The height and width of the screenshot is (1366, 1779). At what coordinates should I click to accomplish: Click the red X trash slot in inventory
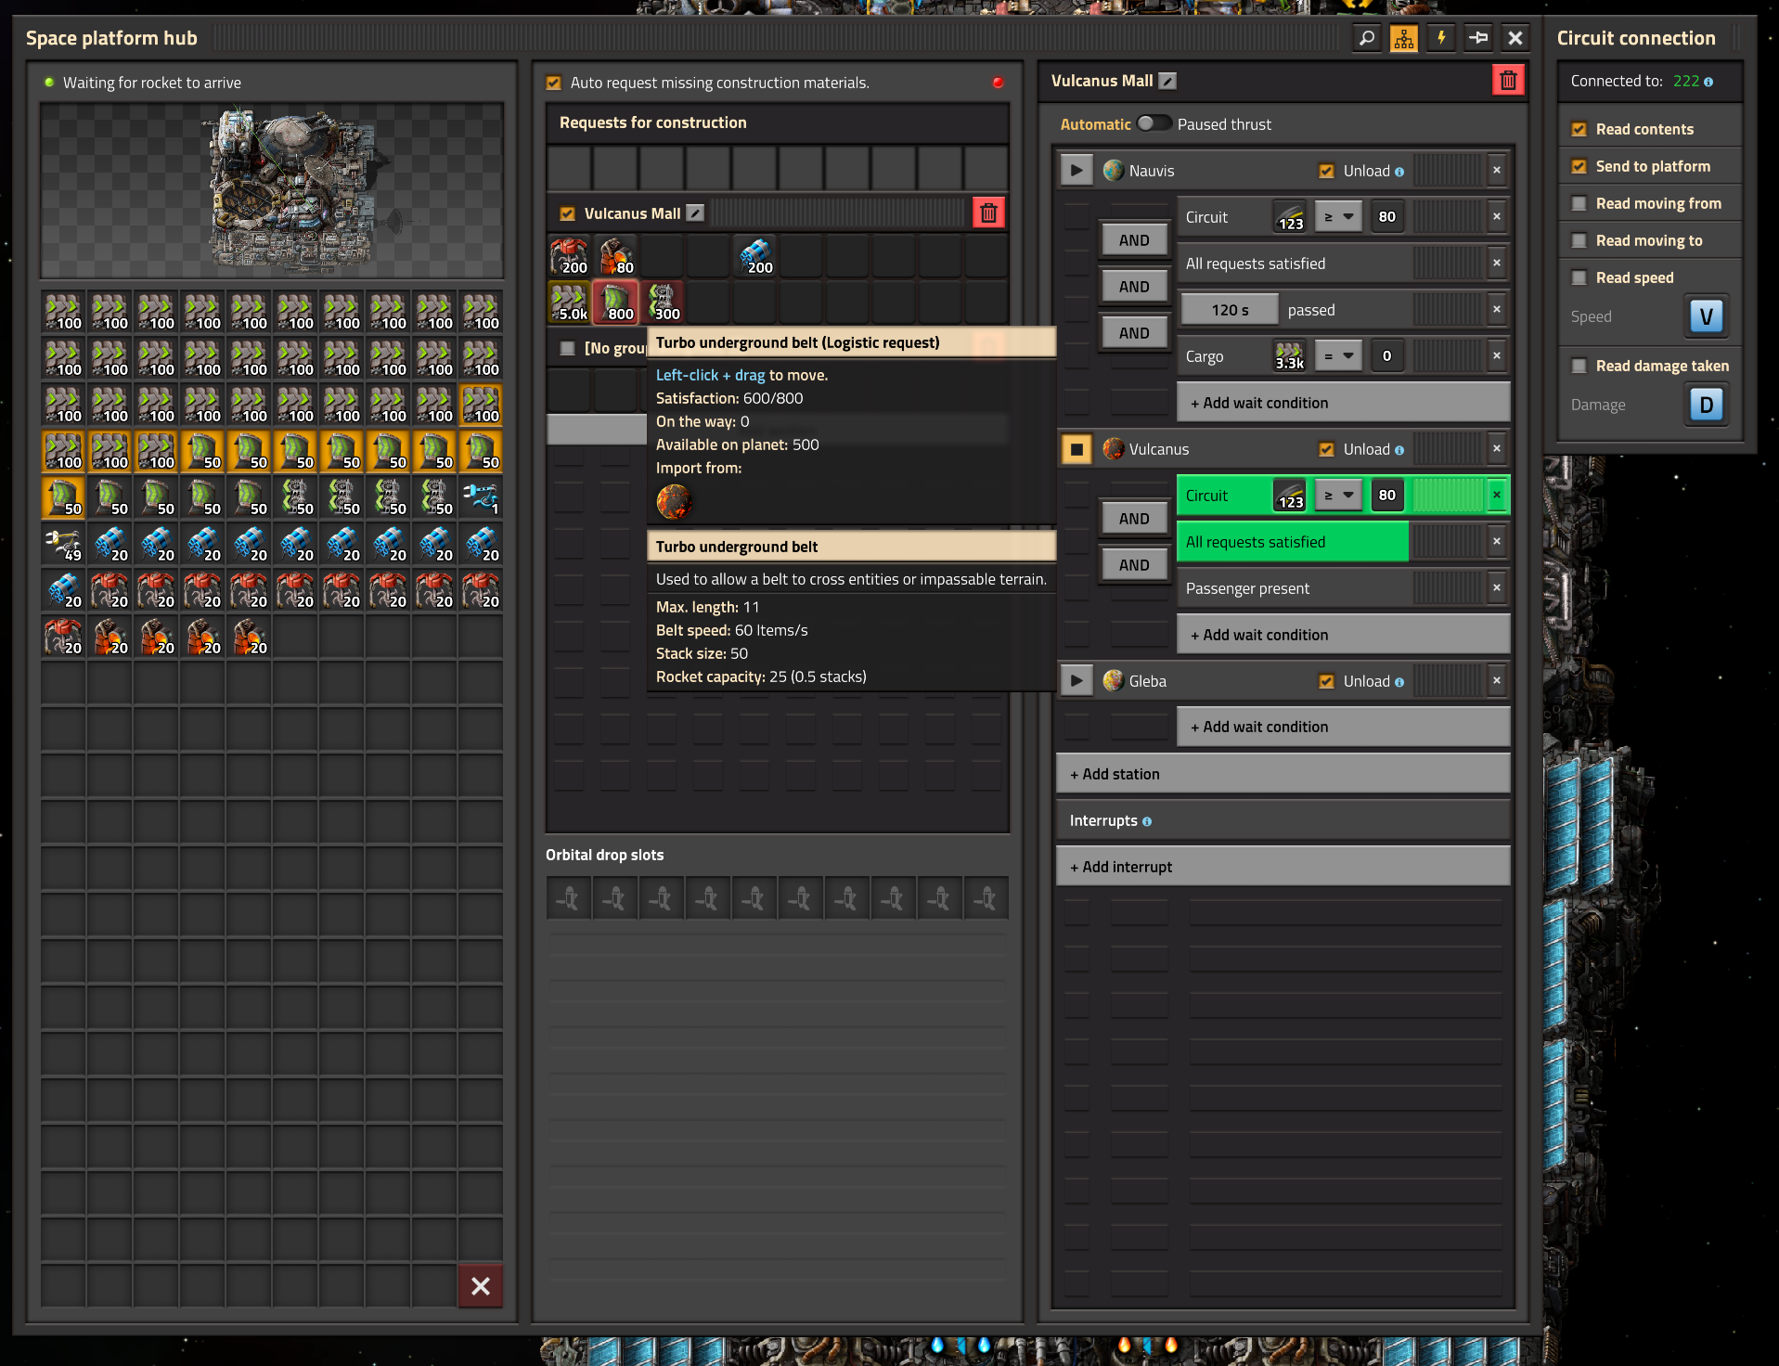[x=481, y=1286]
